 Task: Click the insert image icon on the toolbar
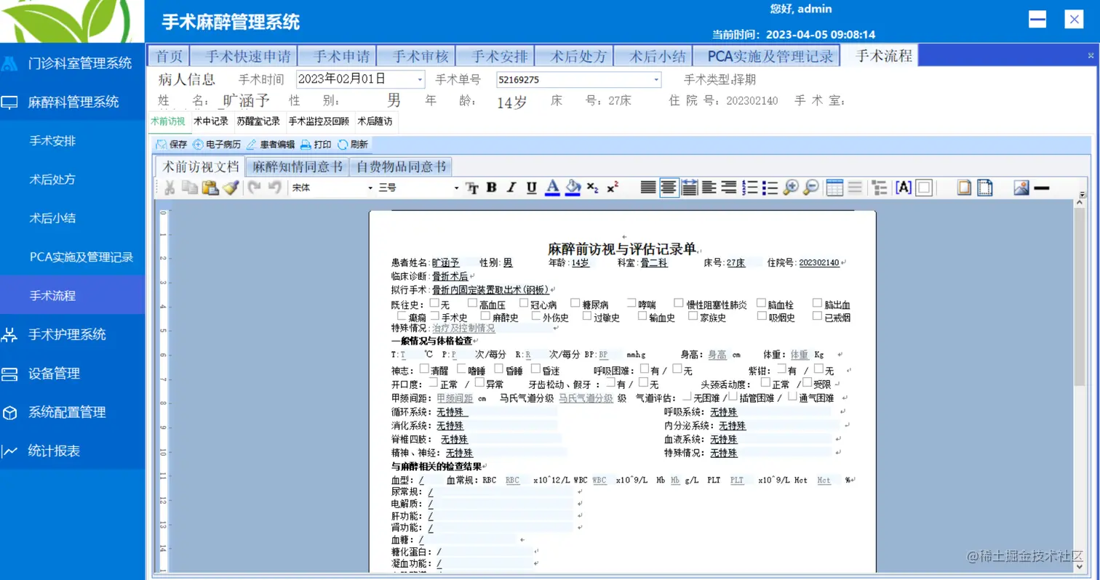tap(1021, 188)
